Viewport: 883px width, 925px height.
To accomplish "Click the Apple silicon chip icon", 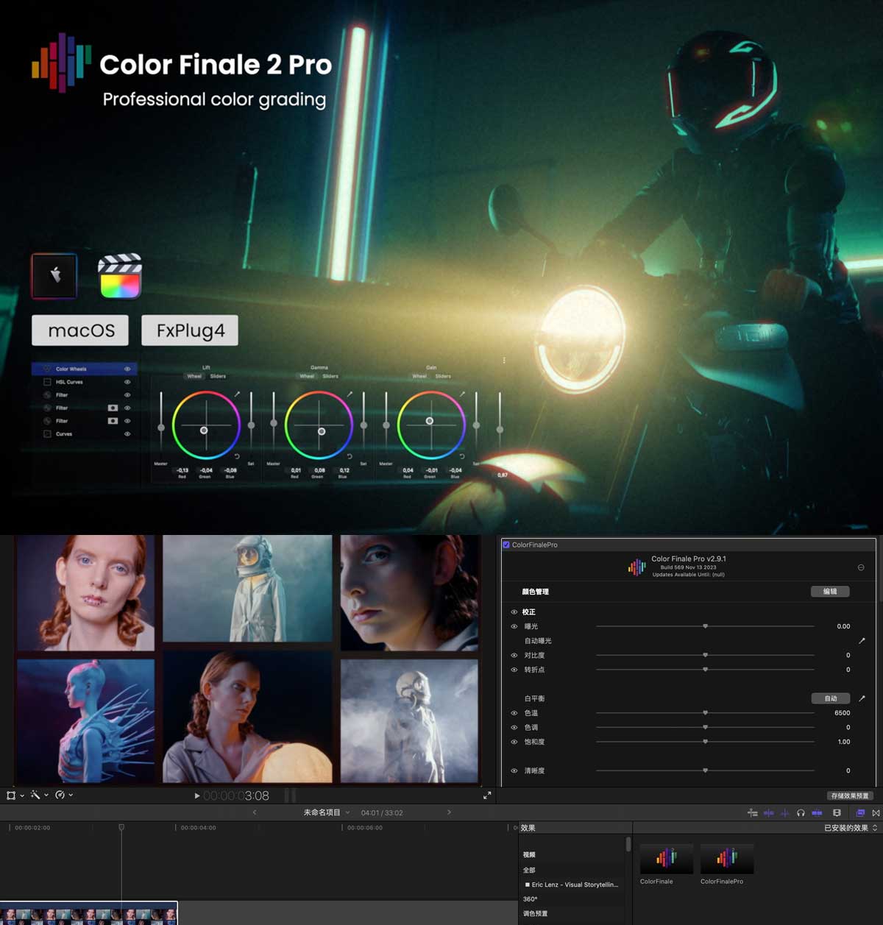I will click(x=54, y=276).
